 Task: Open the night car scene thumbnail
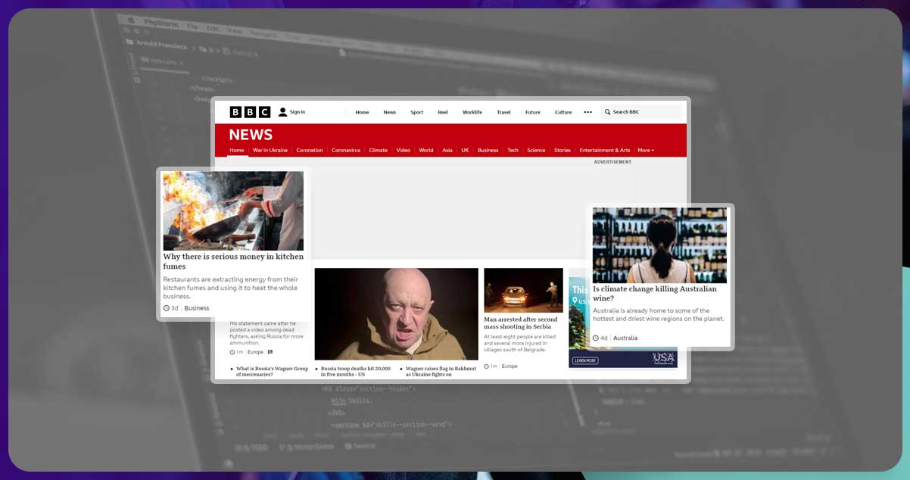tap(524, 290)
